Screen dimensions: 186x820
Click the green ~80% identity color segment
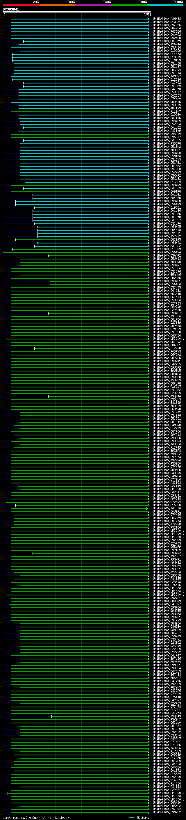[129, 5]
